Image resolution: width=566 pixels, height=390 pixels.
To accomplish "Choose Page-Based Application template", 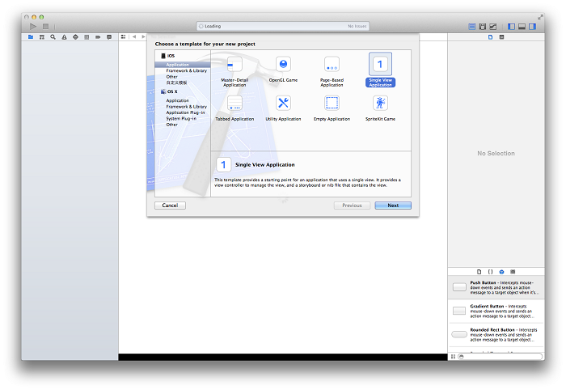I will (x=332, y=71).
